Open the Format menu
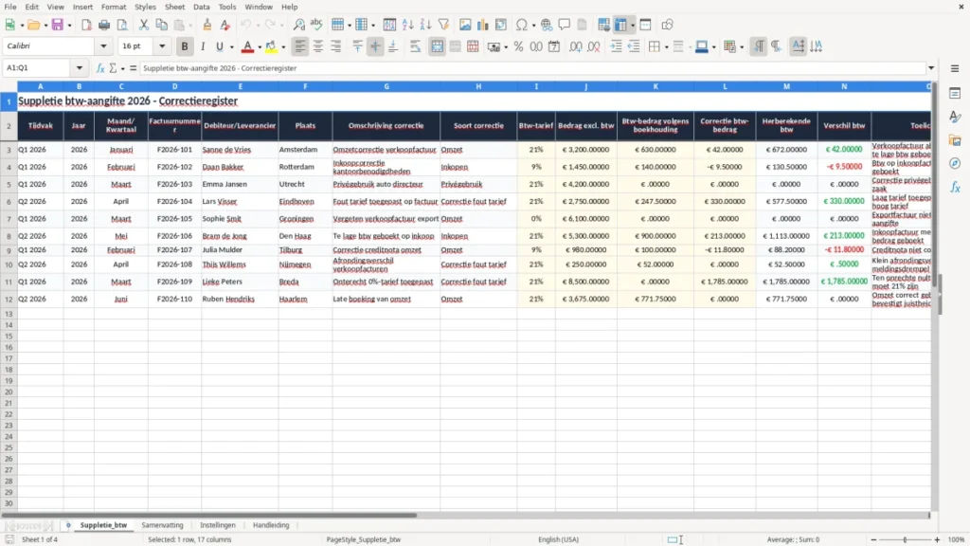970x546 pixels. (x=114, y=7)
